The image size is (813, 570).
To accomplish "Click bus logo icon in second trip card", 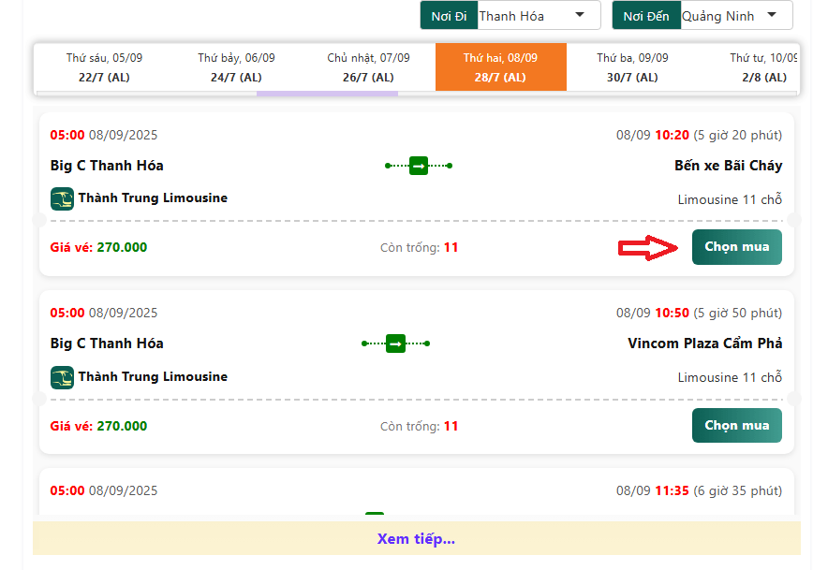I will pos(62,377).
